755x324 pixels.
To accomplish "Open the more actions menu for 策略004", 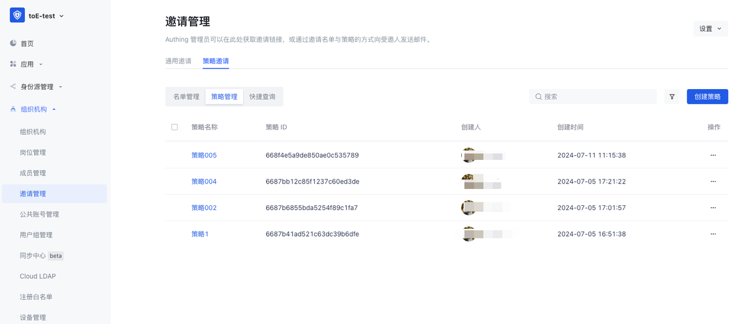I will coord(713,181).
